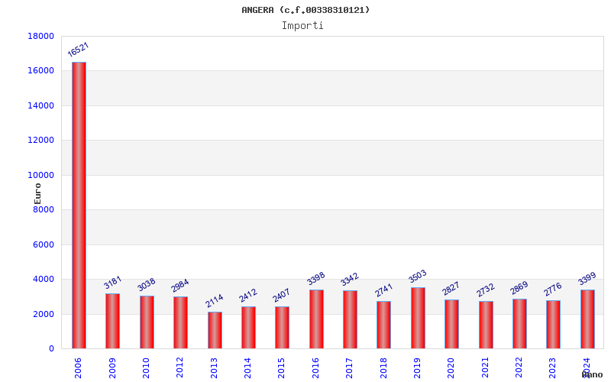Click the value label 3181
The height and width of the screenshot is (382, 611).
pos(112,282)
